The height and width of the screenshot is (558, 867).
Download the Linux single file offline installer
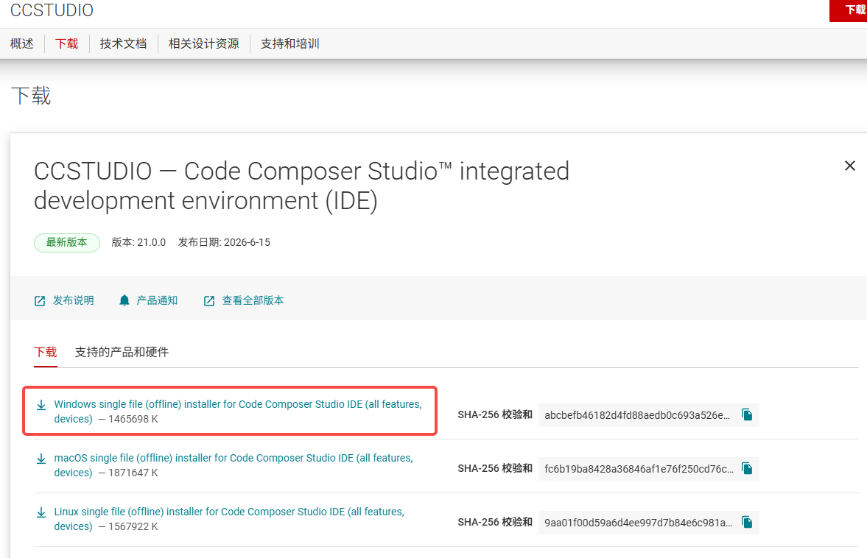pos(229,519)
